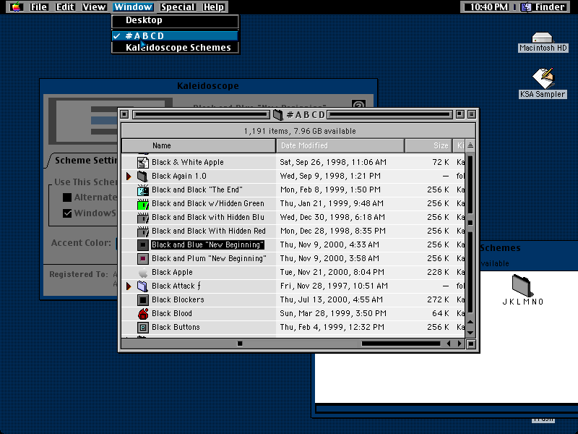Click the Black Blood file icon

point(142,313)
